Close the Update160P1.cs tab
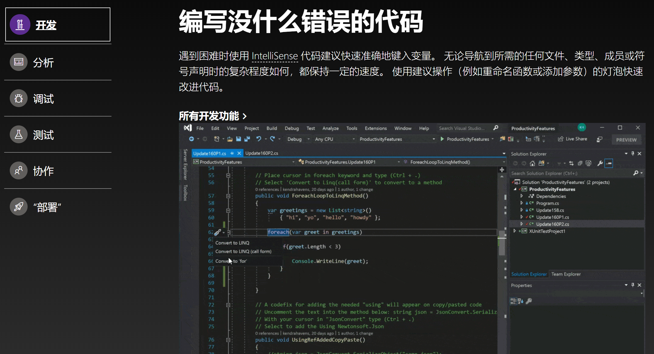Viewport: 654px width, 354px height. [239, 153]
